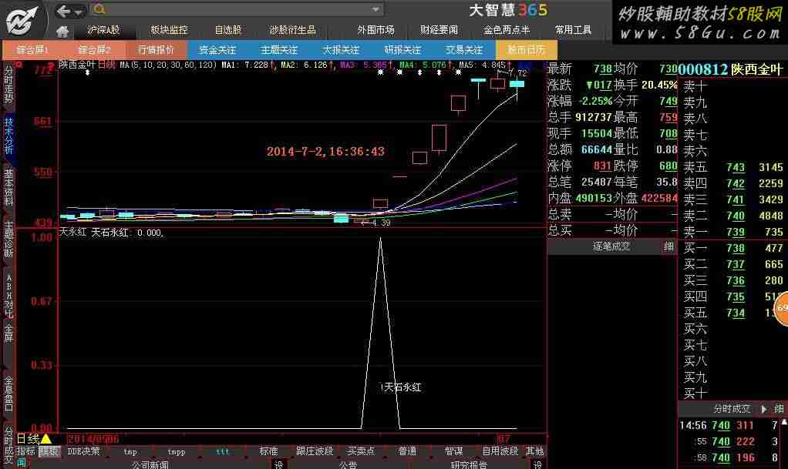
Task: Click the 日线 period selector
Action: click(x=28, y=439)
